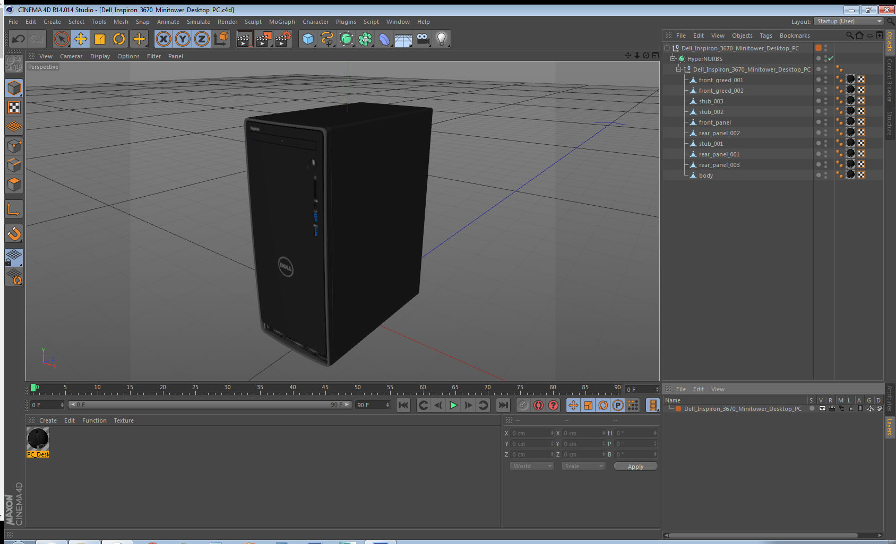Select the front_greed_001 object
Screen dimensions: 896x544
[720, 80]
